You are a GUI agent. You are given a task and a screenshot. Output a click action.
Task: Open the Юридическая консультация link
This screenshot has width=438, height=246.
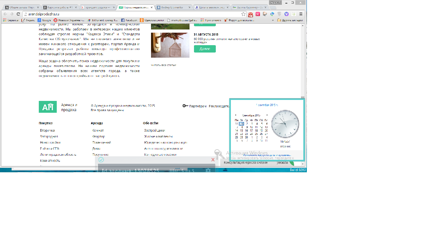(x=165, y=143)
